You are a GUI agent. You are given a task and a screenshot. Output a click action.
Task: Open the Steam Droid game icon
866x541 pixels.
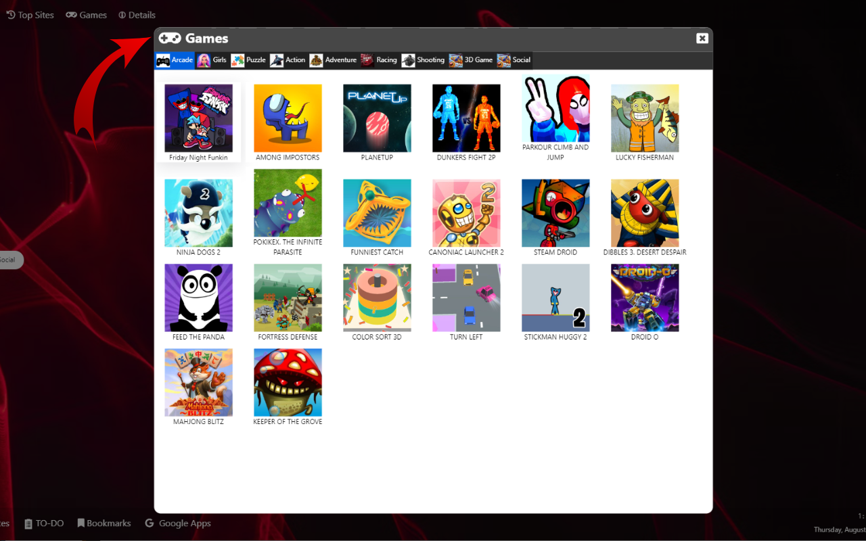point(555,213)
